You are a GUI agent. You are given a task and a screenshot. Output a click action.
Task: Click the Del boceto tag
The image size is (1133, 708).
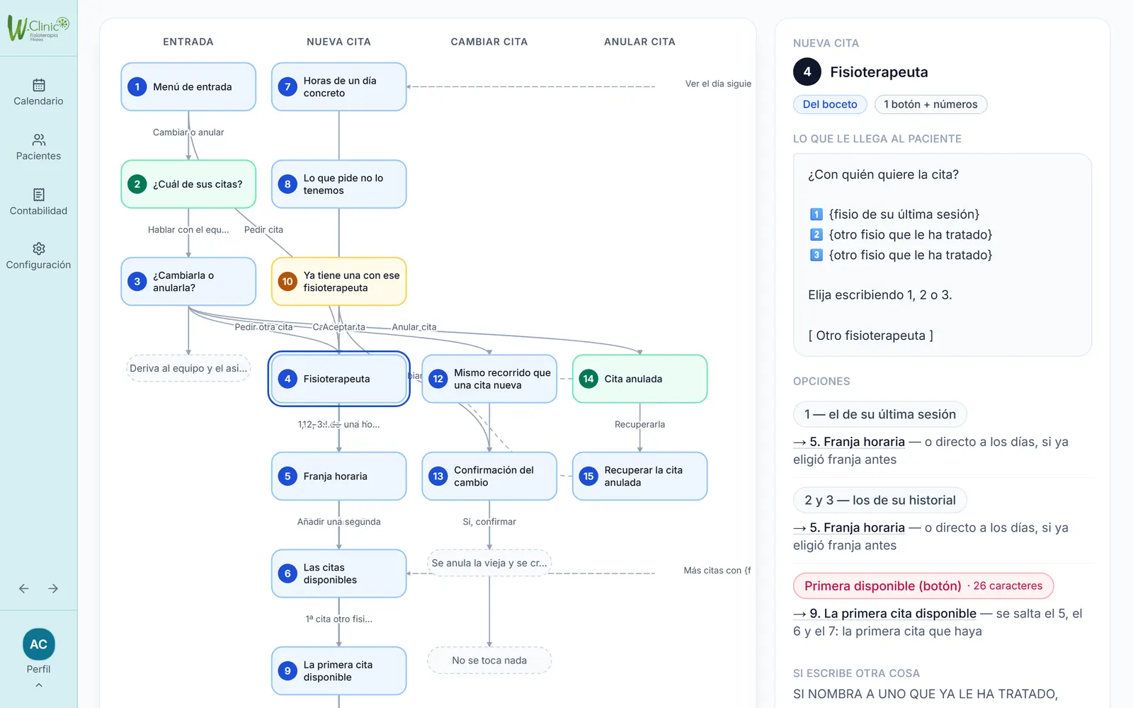click(x=830, y=104)
